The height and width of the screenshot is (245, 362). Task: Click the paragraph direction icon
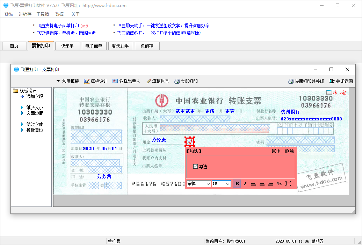(279, 184)
